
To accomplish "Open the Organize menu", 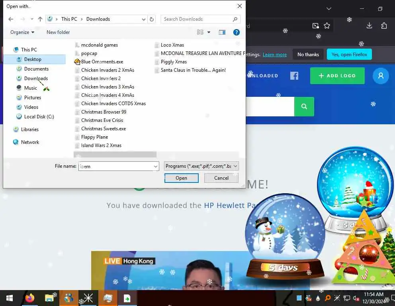I will click(22, 32).
